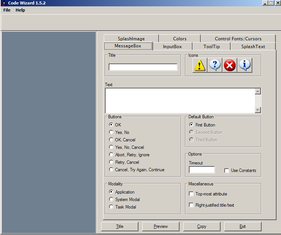281x235 pixels.
Task: Click the Preview button
Action: pos(161,226)
